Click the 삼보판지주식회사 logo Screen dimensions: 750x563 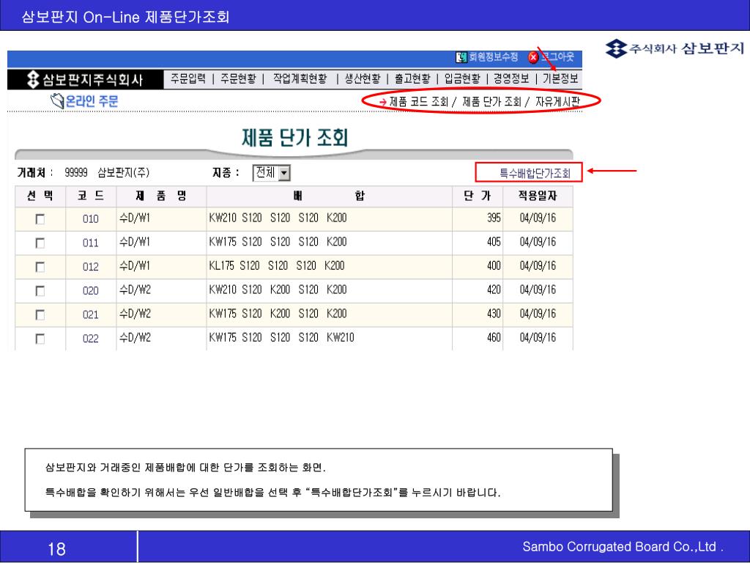click(85, 79)
